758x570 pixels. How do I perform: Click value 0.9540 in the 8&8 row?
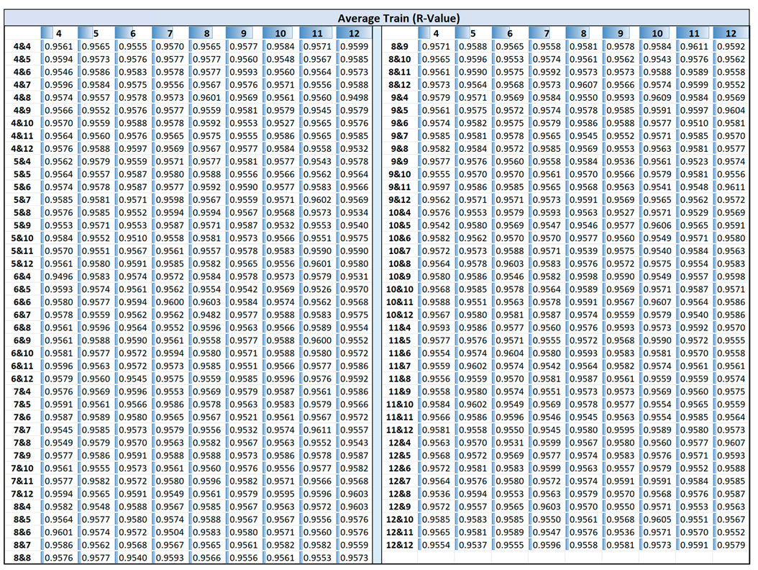[x=133, y=558]
